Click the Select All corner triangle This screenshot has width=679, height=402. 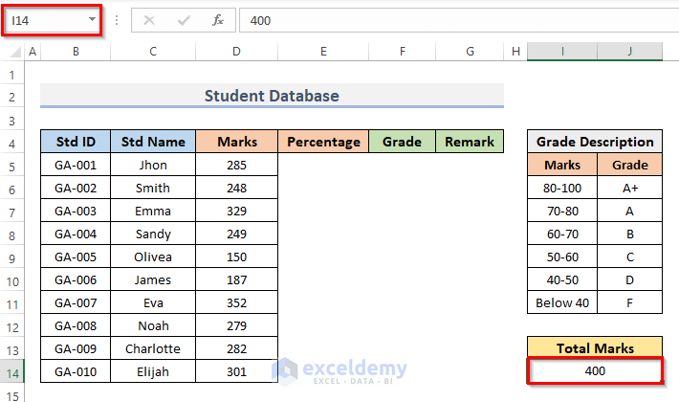[x=12, y=52]
